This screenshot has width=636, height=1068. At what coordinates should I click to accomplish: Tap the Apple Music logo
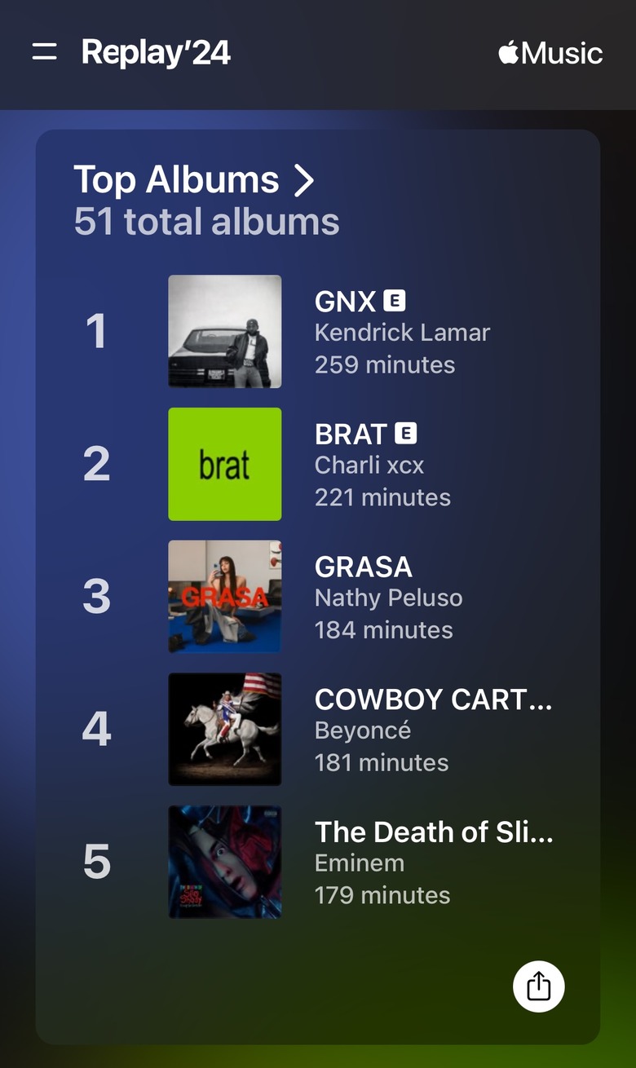click(x=550, y=54)
